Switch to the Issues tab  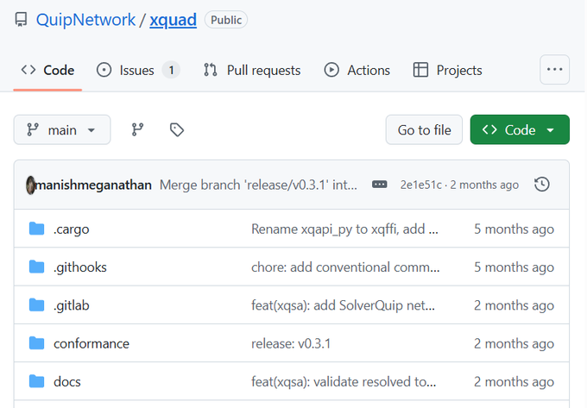pos(138,70)
